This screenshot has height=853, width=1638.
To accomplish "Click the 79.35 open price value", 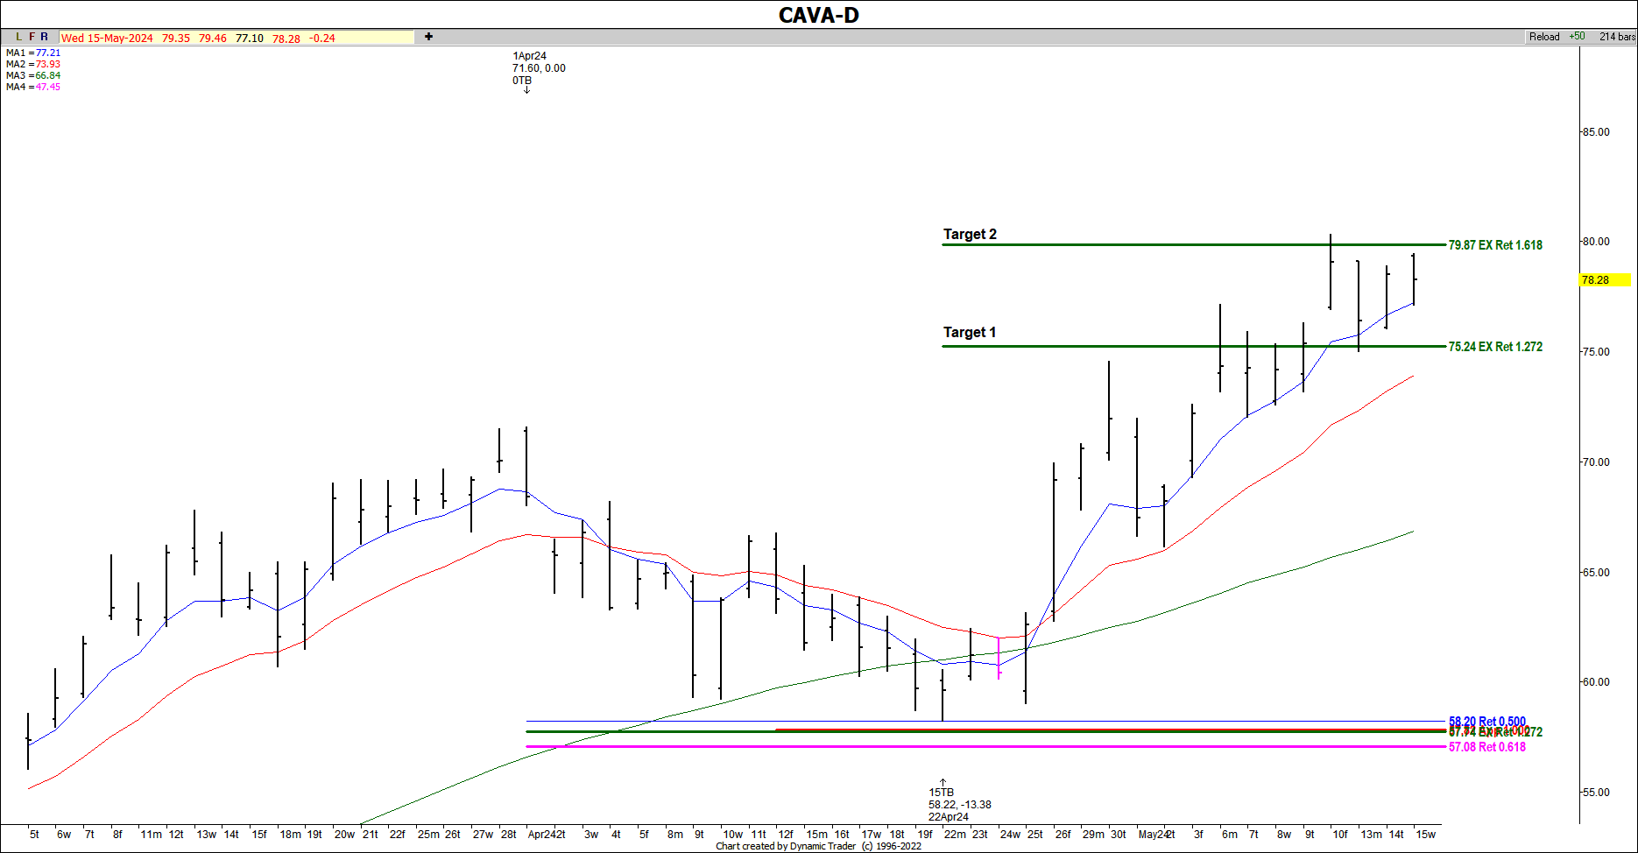I will tap(176, 39).
